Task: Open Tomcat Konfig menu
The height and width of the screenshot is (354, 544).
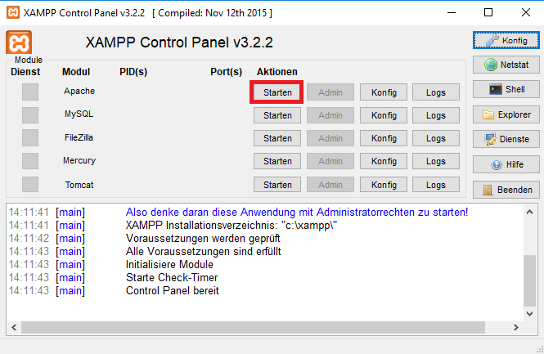Action: [384, 185]
